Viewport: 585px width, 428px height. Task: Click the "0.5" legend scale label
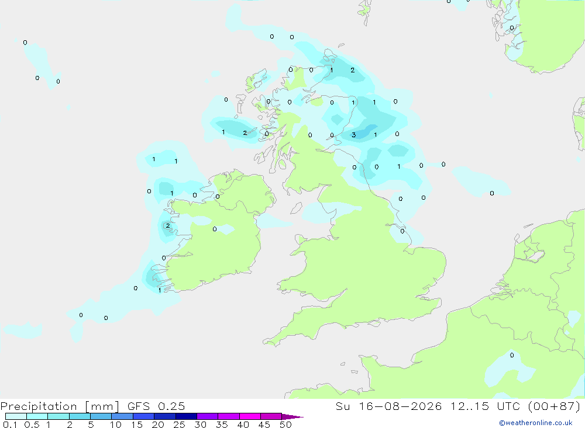[32, 424]
